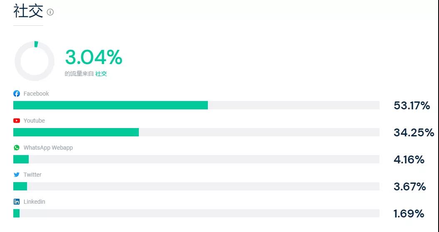
Task: Click the 53.17% value
Action: pos(412,106)
